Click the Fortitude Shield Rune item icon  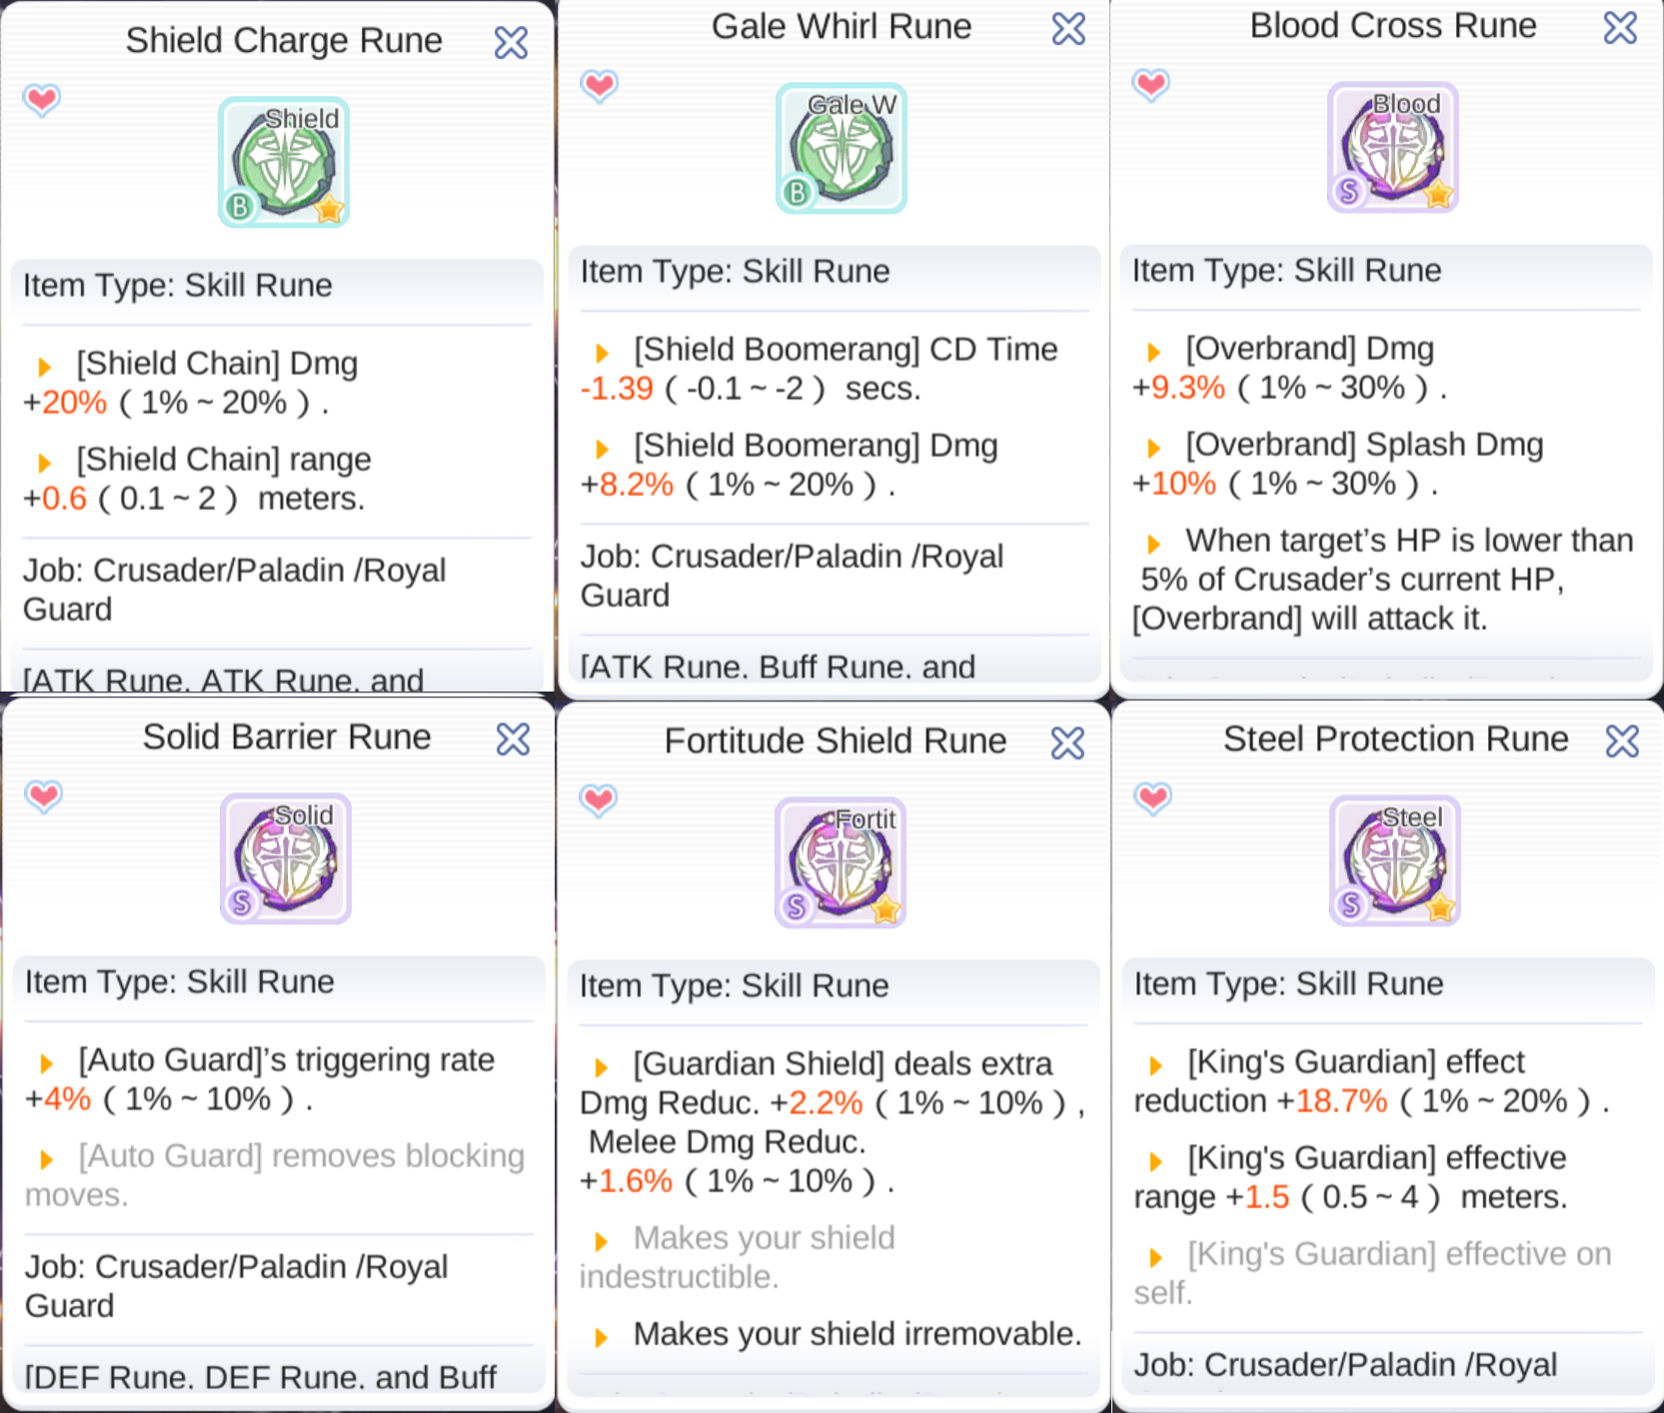click(x=841, y=862)
